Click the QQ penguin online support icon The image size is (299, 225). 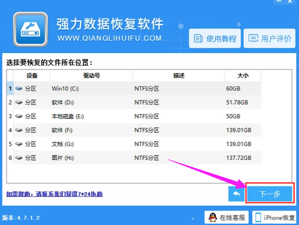[x=212, y=217]
